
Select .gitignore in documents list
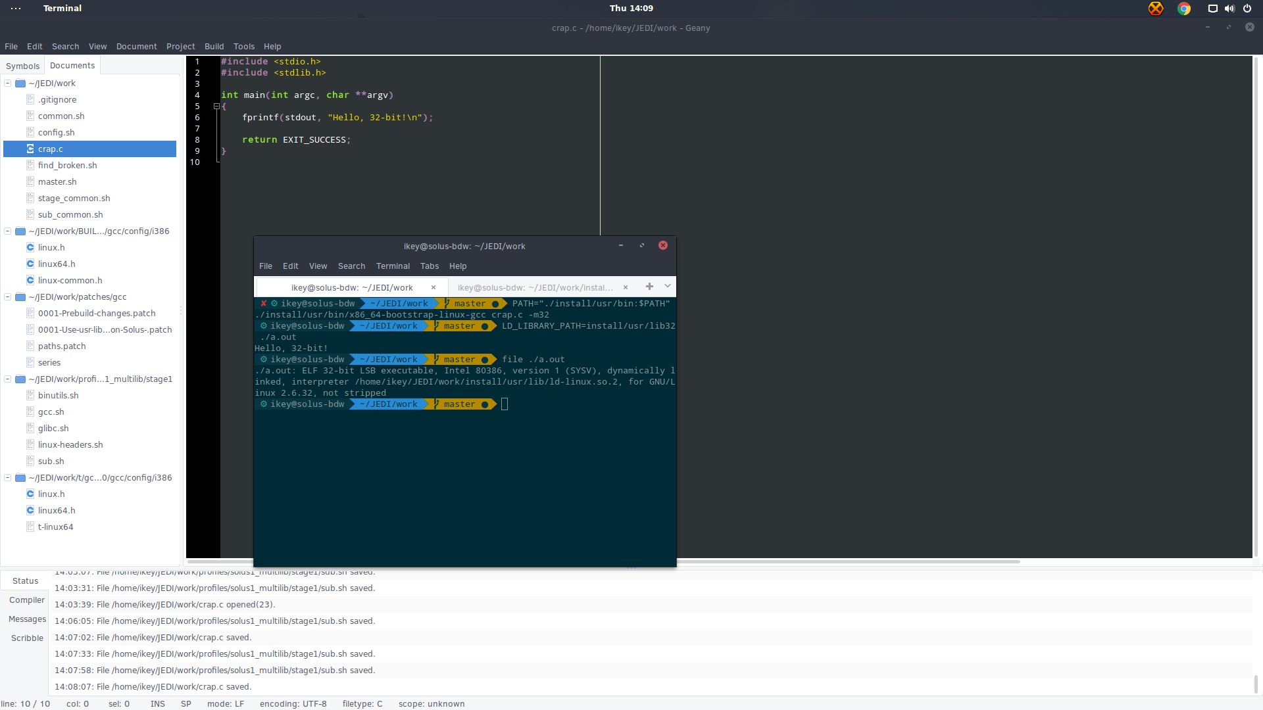[57, 100]
